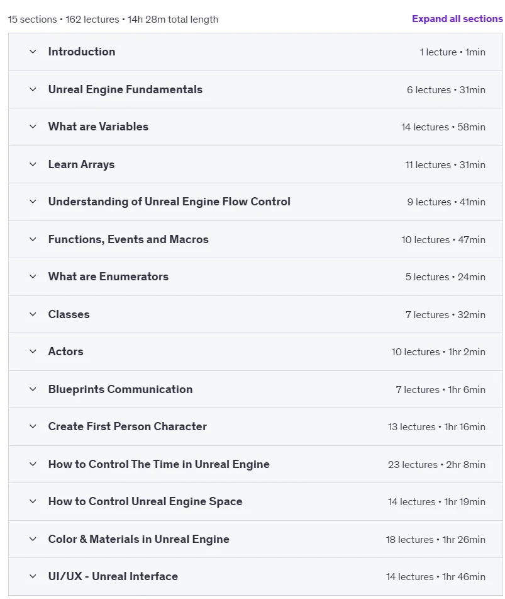This screenshot has width=505, height=599.
Task: Expand Unreal Engine Fundamentals chevron
Action: tap(33, 89)
